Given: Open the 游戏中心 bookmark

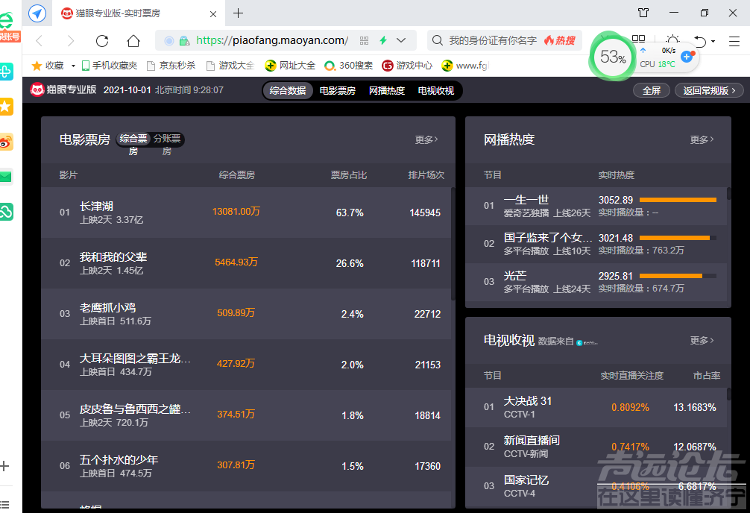Looking at the screenshot, I should [x=407, y=66].
